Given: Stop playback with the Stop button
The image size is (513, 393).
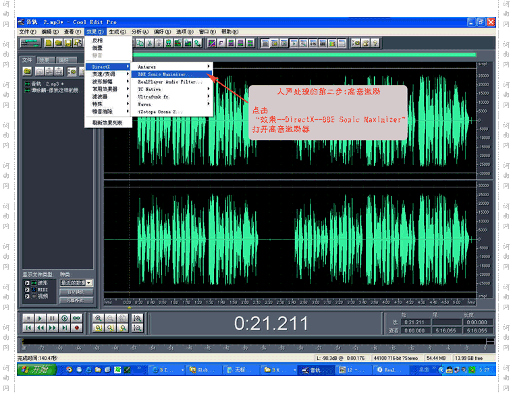Looking at the screenshot, I should tap(28, 318).
